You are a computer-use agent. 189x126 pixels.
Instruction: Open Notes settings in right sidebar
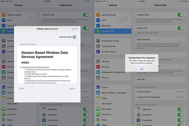[x=113, y=98]
